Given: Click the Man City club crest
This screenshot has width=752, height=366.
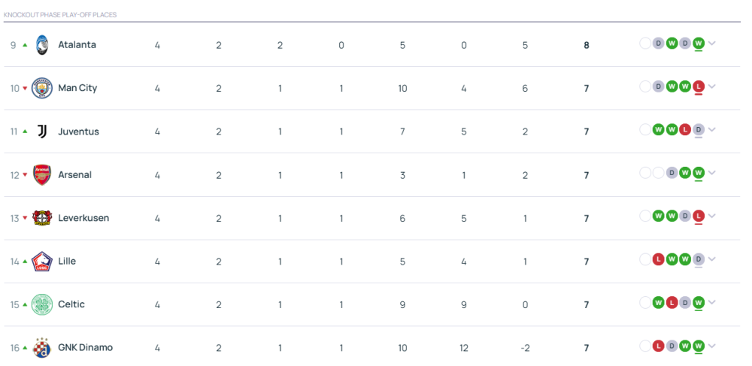Looking at the screenshot, I should [x=42, y=88].
